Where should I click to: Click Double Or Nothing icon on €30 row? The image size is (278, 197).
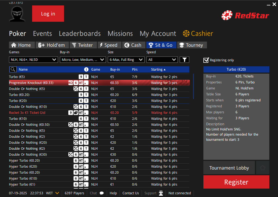pyautogui.click(x=71, y=155)
